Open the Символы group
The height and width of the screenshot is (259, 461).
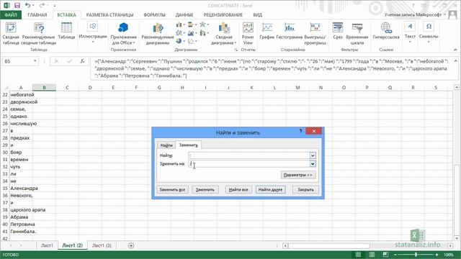(429, 32)
